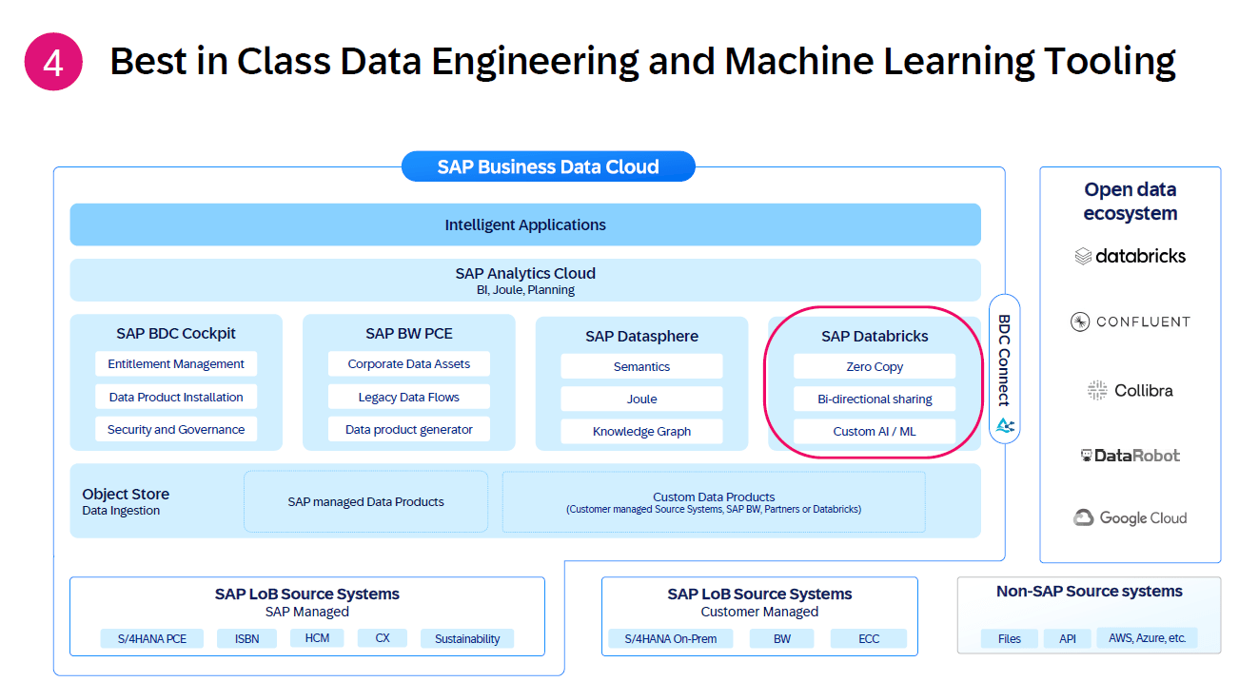
Task: Click the Google Cloud icon
Action: 1130,517
